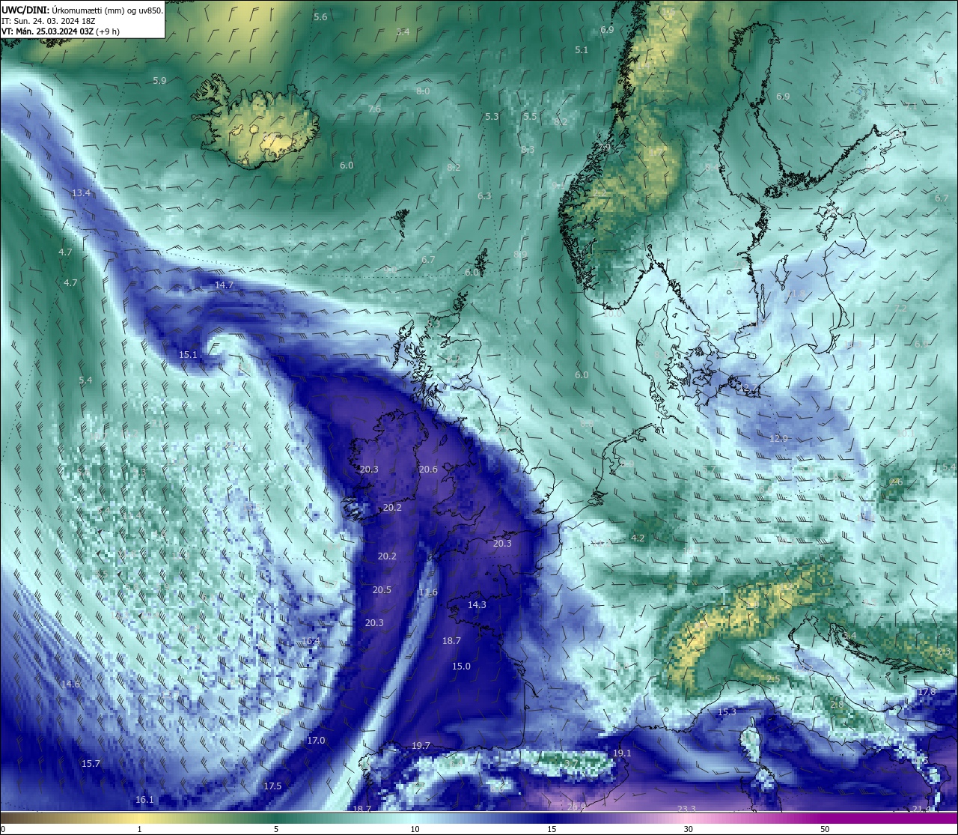The image size is (958, 835).
Task: Click the map value 17.5
Action: coord(272,786)
